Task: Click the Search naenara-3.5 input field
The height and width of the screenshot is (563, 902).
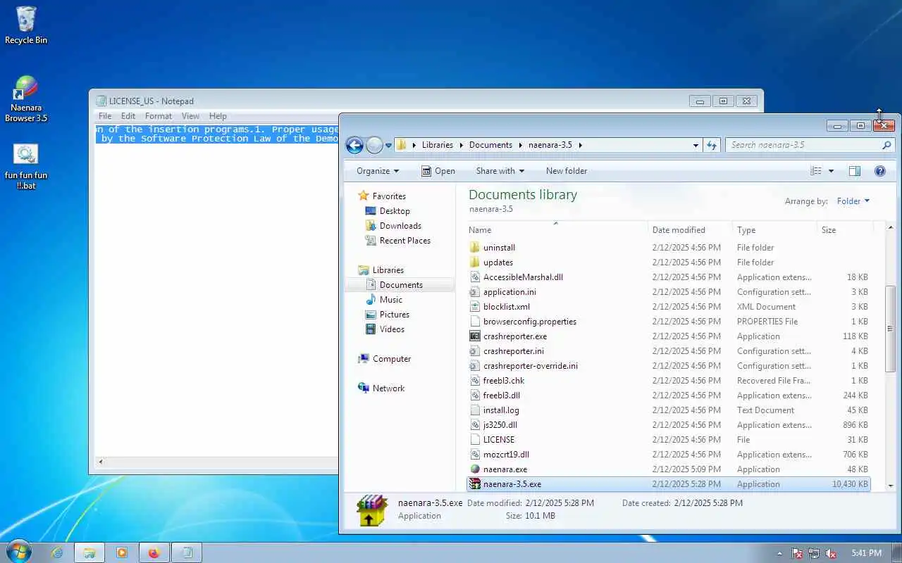Action: point(803,145)
